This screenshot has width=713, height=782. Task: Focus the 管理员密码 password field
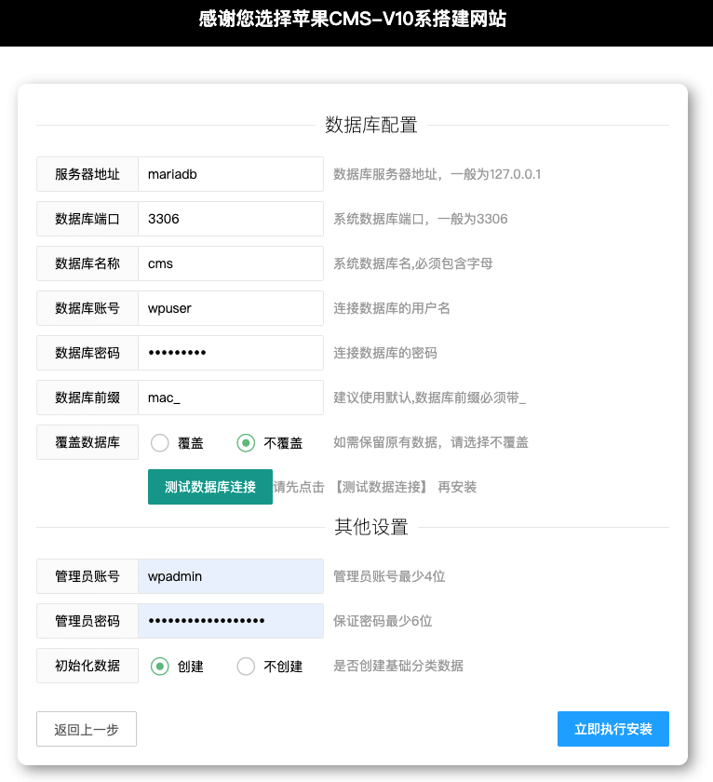pyautogui.click(x=230, y=621)
